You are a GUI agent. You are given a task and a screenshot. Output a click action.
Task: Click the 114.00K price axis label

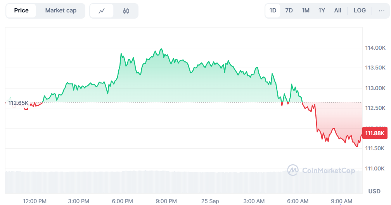(x=374, y=48)
